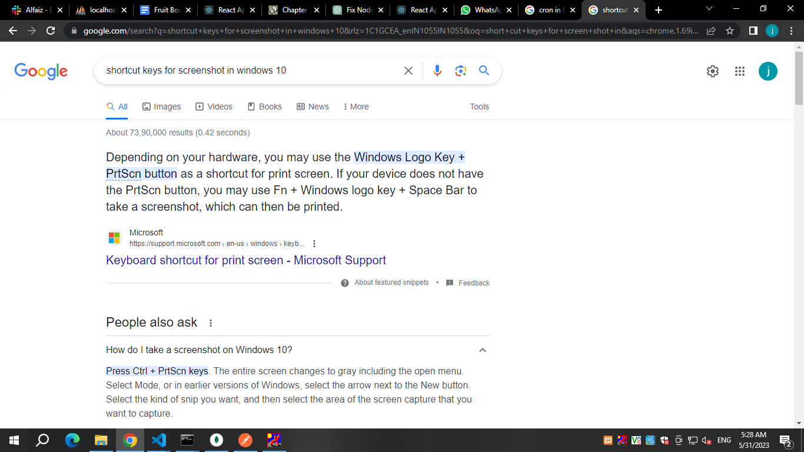Open Visual Studio Code from taskbar
Image resolution: width=804 pixels, height=452 pixels.
click(x=158, y=440)
